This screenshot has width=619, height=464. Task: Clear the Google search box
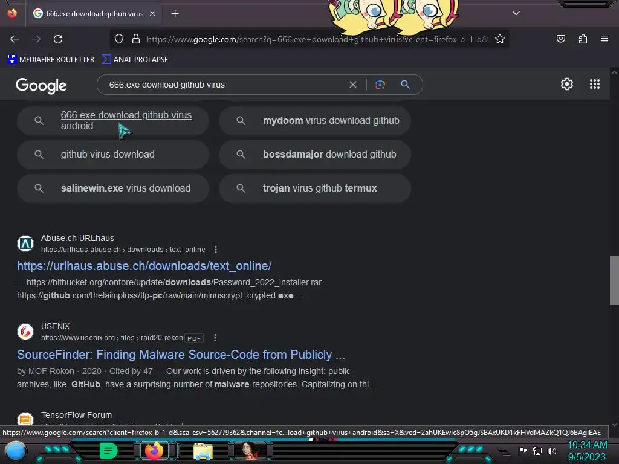353,85
